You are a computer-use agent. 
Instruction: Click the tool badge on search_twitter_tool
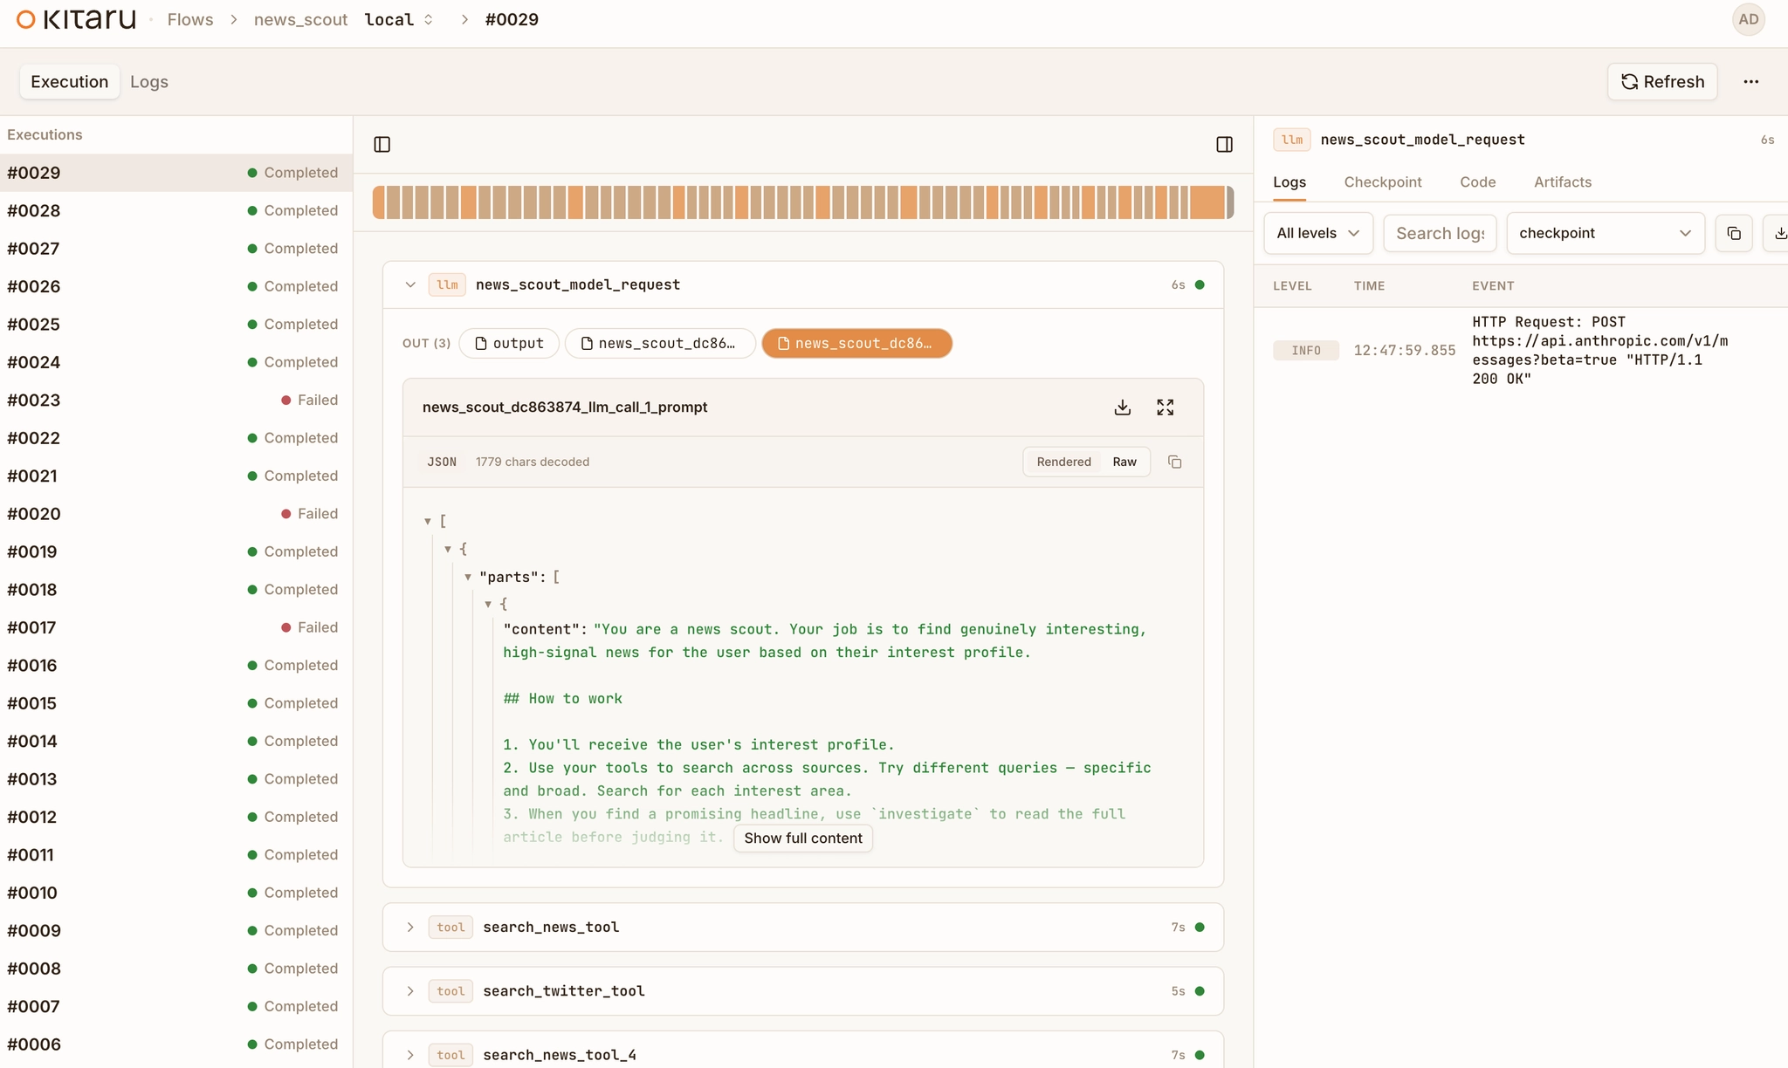tap(450, 991)
